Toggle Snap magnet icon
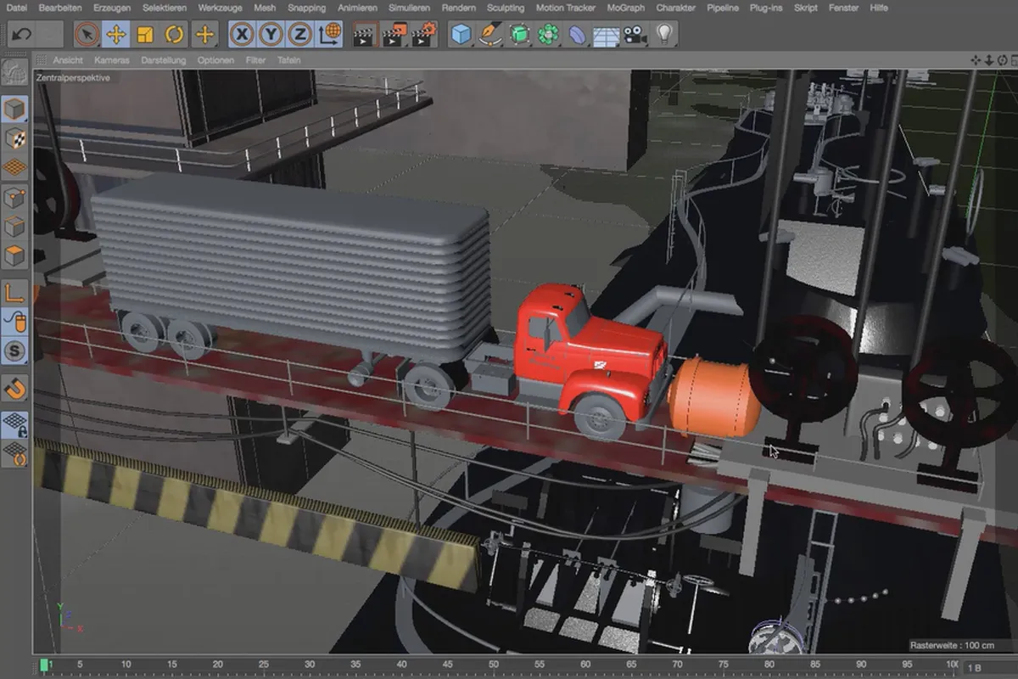This screenshot has height=679, width=1018. (x=14, y=388)
